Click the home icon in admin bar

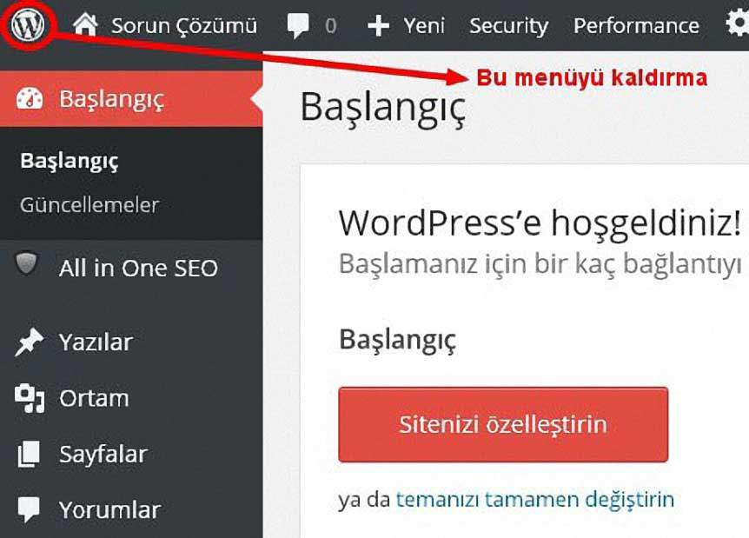[x=85, y=24]
